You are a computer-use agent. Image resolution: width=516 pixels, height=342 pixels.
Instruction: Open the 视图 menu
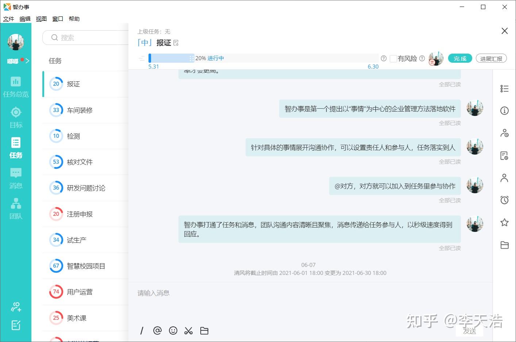(41, 19)
